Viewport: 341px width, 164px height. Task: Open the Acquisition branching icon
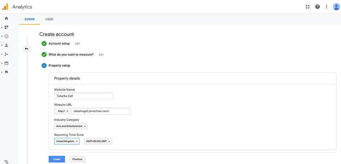click(x=6, y=54)
